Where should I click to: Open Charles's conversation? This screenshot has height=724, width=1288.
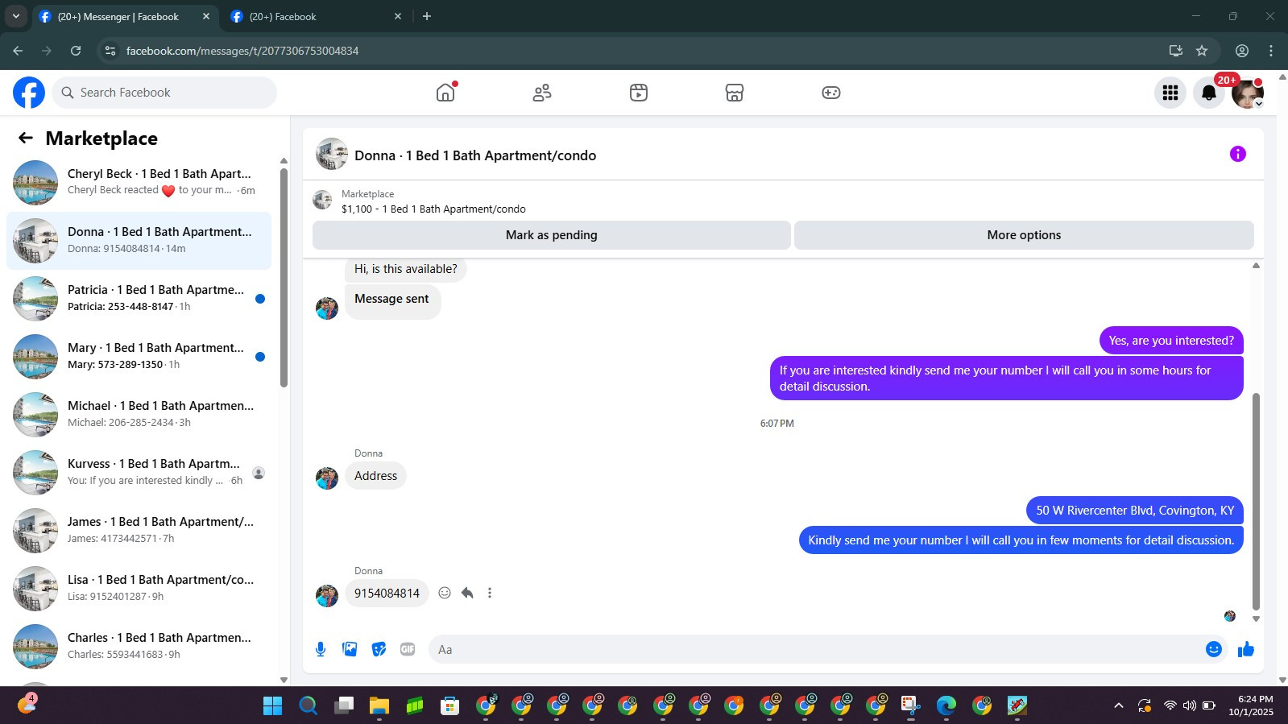139,646
